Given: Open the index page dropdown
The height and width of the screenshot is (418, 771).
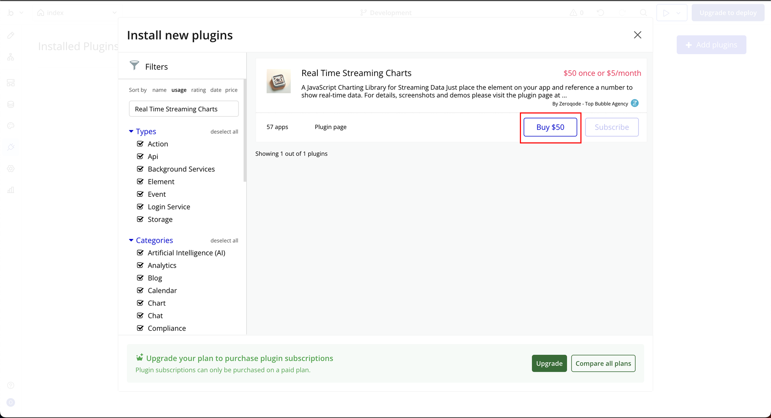Looking at the screenshot, I should [114, 13].
